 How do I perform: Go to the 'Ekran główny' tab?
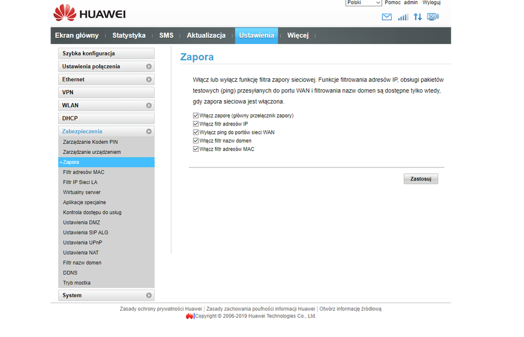point(77,36)
